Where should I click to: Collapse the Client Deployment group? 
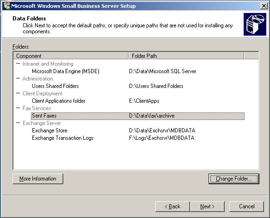(18, 93)
